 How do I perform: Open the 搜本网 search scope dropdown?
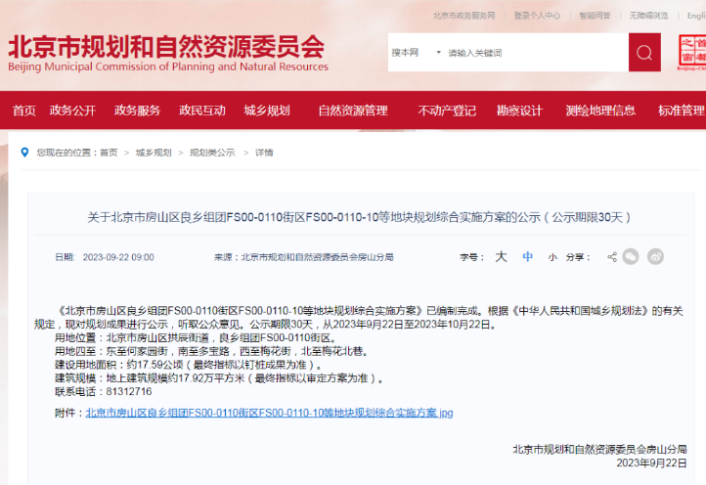pos(410,53)
